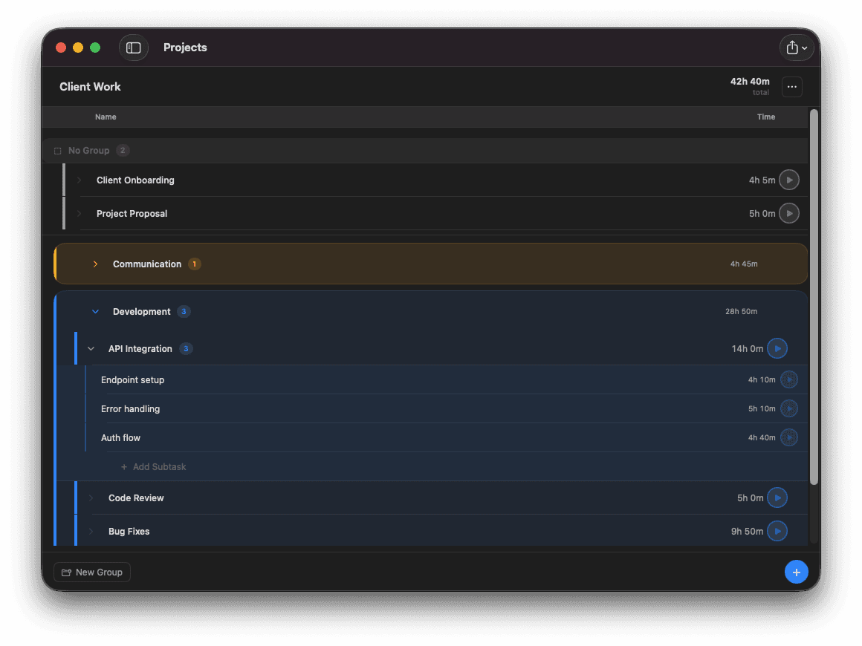Screen dimensions: 862x646
Task: Collapse the API Integration subtask list
Action: 91,348
